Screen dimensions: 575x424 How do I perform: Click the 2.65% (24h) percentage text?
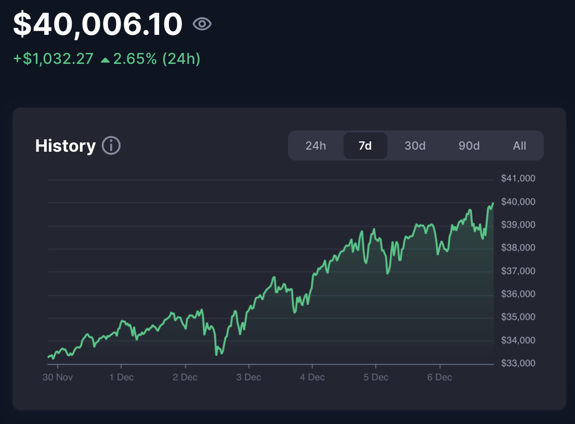156,59
